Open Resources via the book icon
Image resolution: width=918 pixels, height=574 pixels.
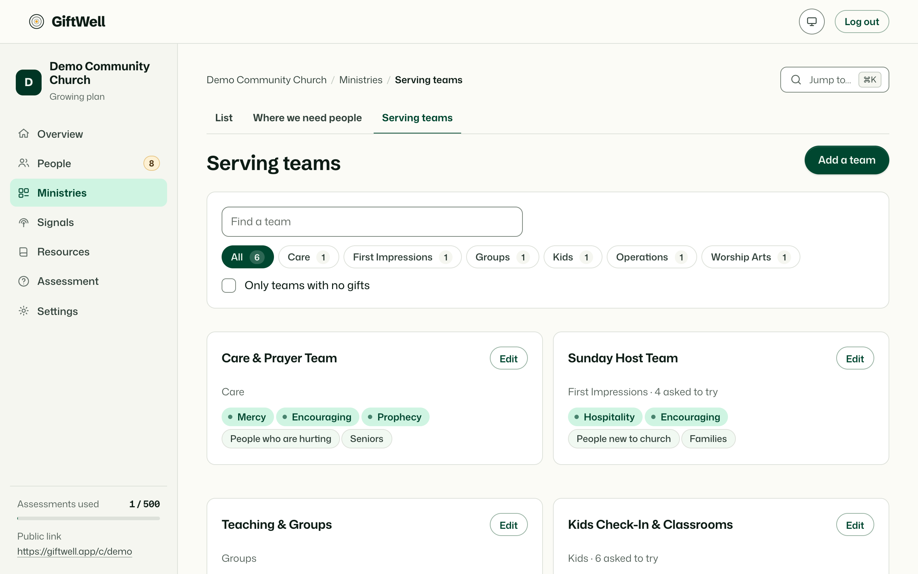[x=24, y=252]
